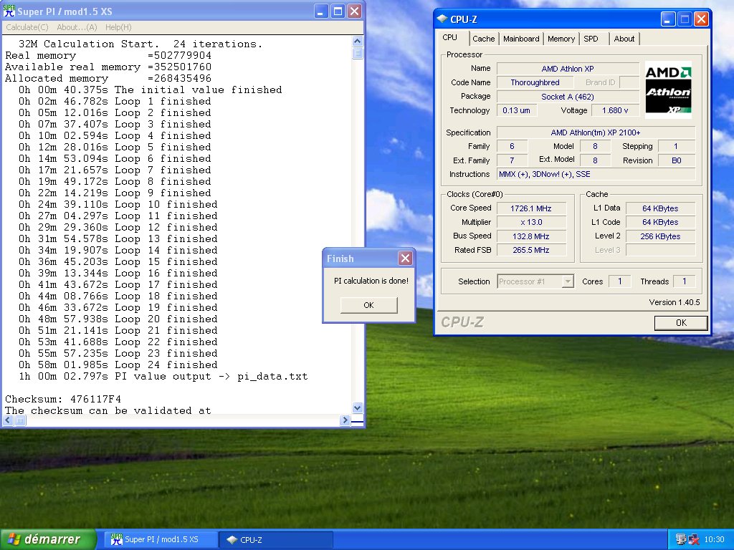This screenshot has height=550, width=734.
Task: Click the Super PI title bar icon
Action: point(9,11)
